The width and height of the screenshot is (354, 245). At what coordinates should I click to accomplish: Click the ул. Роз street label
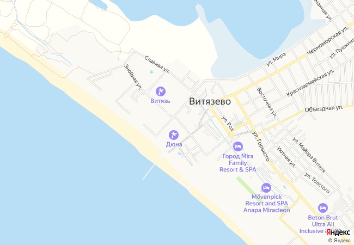click(227, 124)
